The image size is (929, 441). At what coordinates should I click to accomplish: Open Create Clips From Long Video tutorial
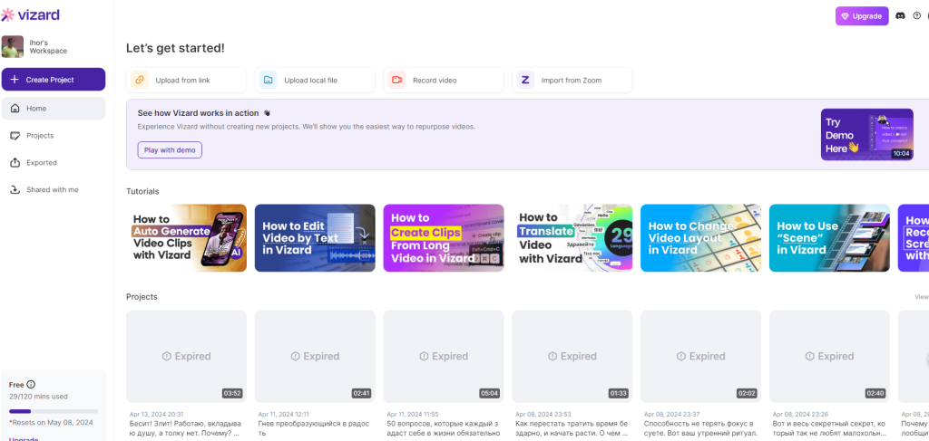coord(444,238)
